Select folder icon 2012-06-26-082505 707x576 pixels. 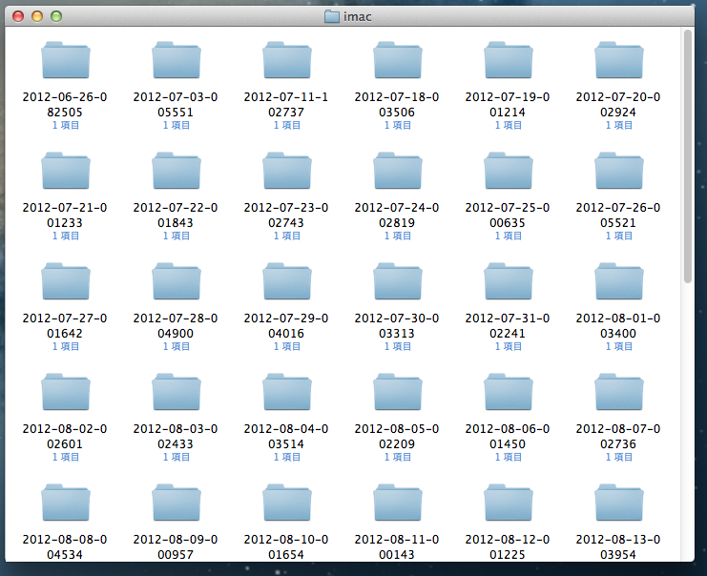(x=66, y=60)
